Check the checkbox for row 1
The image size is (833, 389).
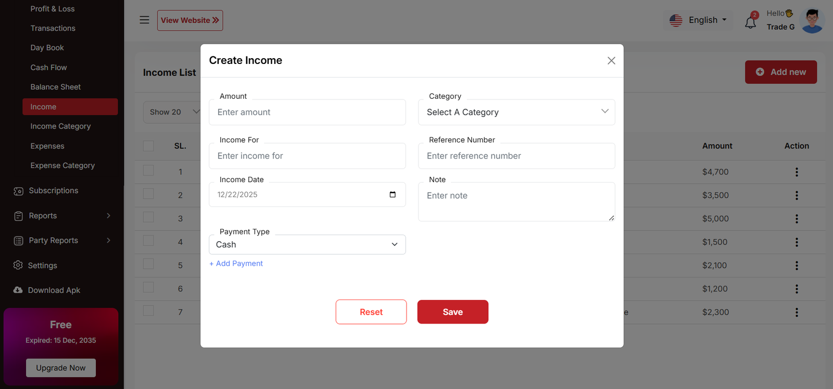[x=148, y=171]
